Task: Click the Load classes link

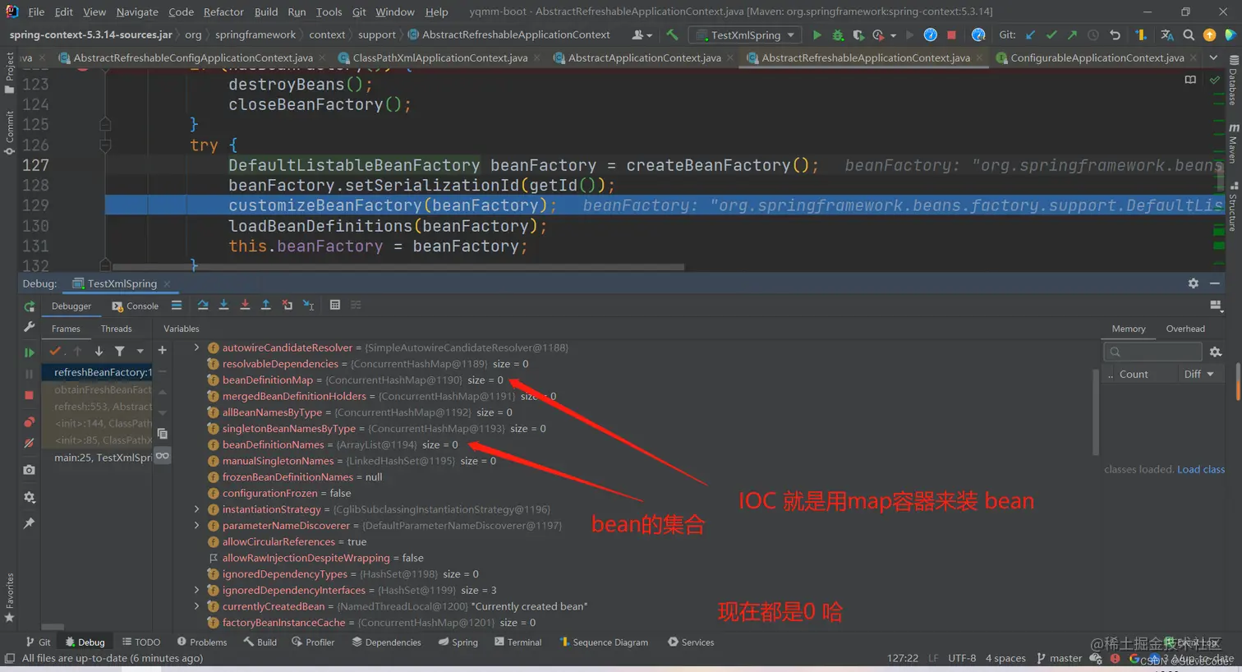Action: (1201, 469)
